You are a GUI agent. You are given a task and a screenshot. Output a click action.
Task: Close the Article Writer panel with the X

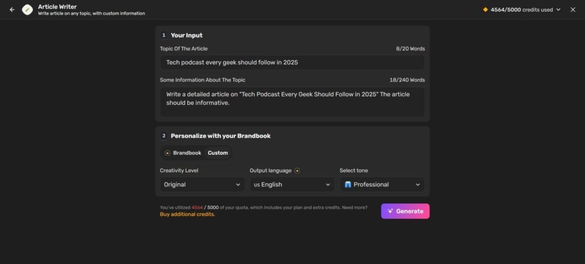pyautogui.click(x=572, y=10)
